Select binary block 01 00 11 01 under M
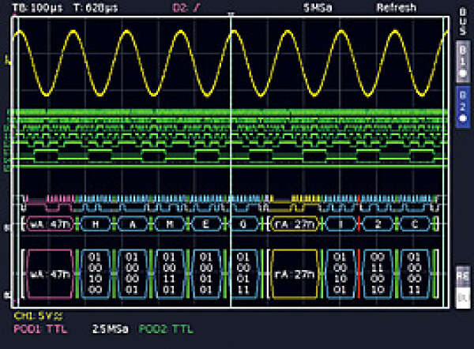Viewport: 474px width, 349px height. tap(169, 274)
